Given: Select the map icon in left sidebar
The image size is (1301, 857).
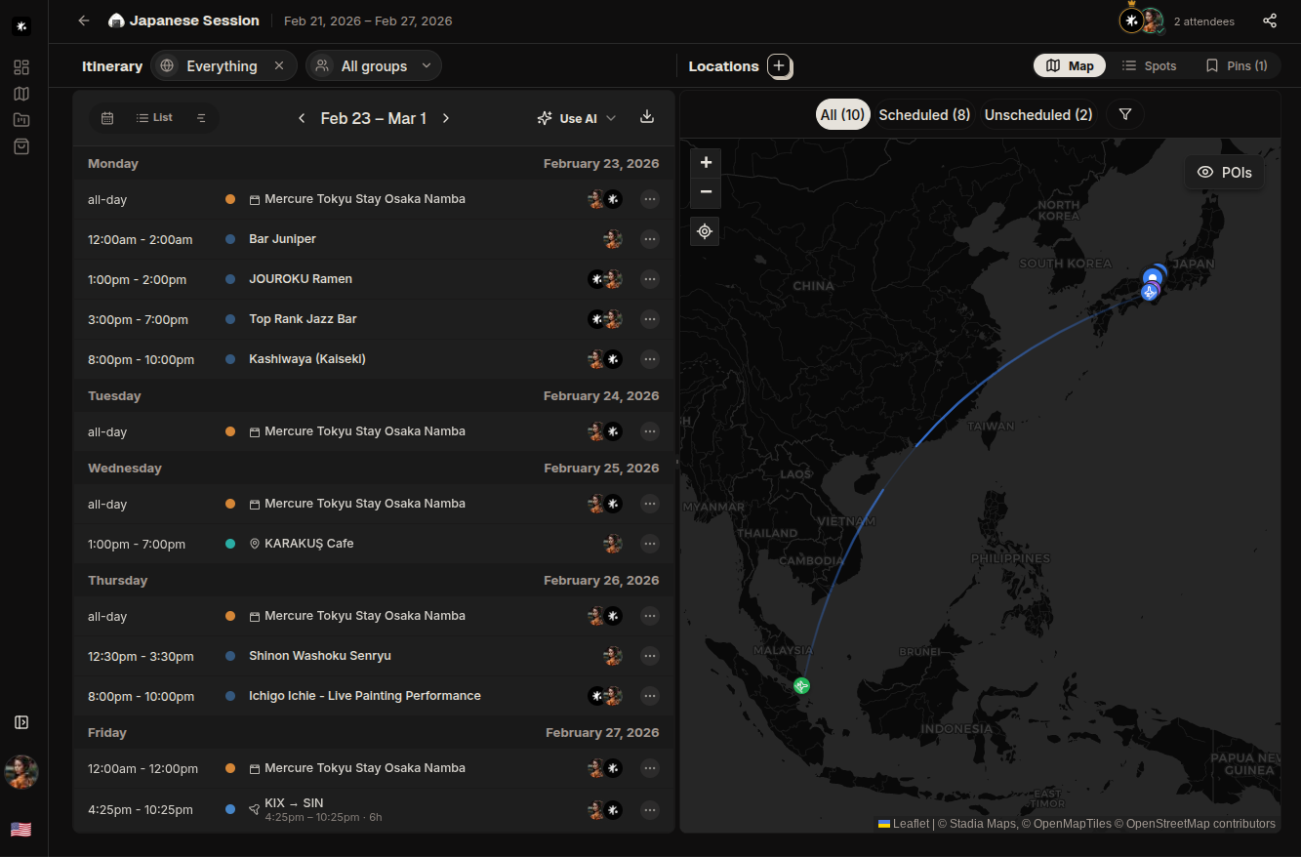Looking at the screenshot, I should (20, 93).
